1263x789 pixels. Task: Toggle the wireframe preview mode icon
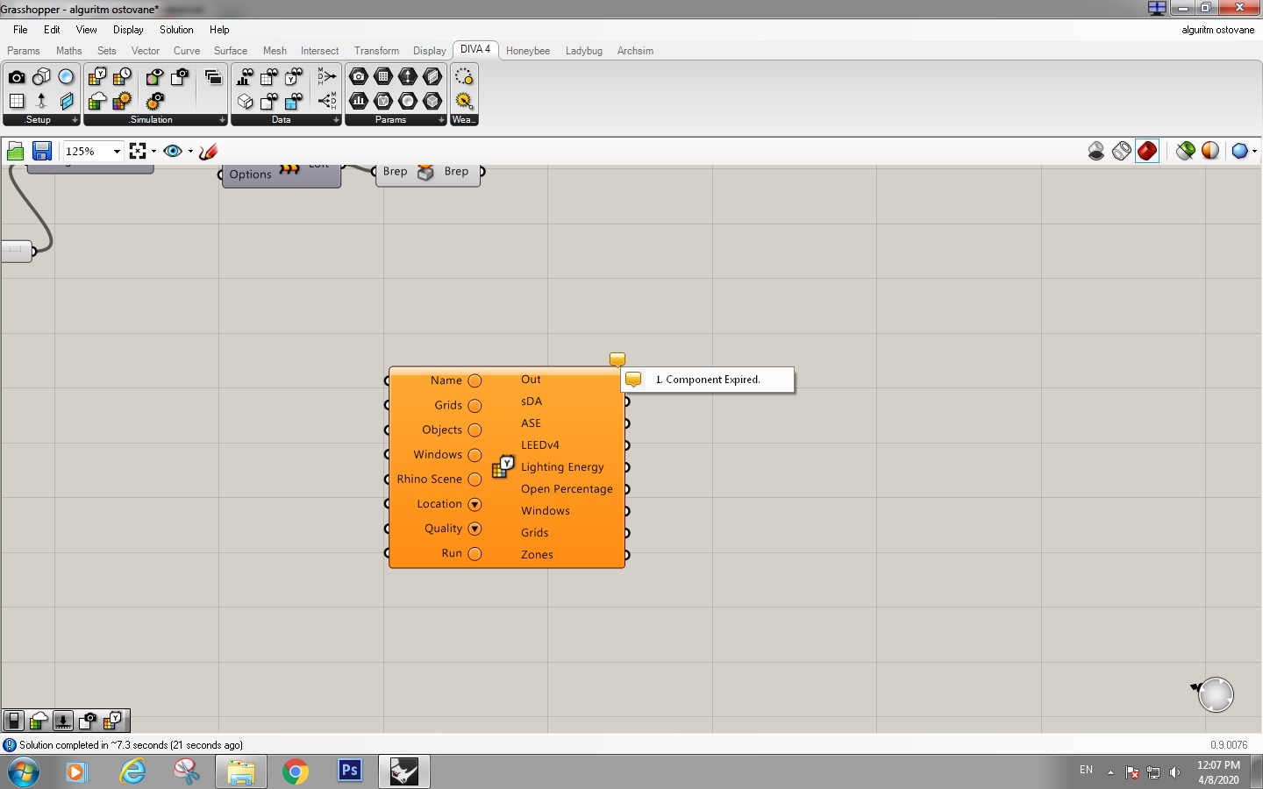pyautogui.click(x=1122, y=151)
